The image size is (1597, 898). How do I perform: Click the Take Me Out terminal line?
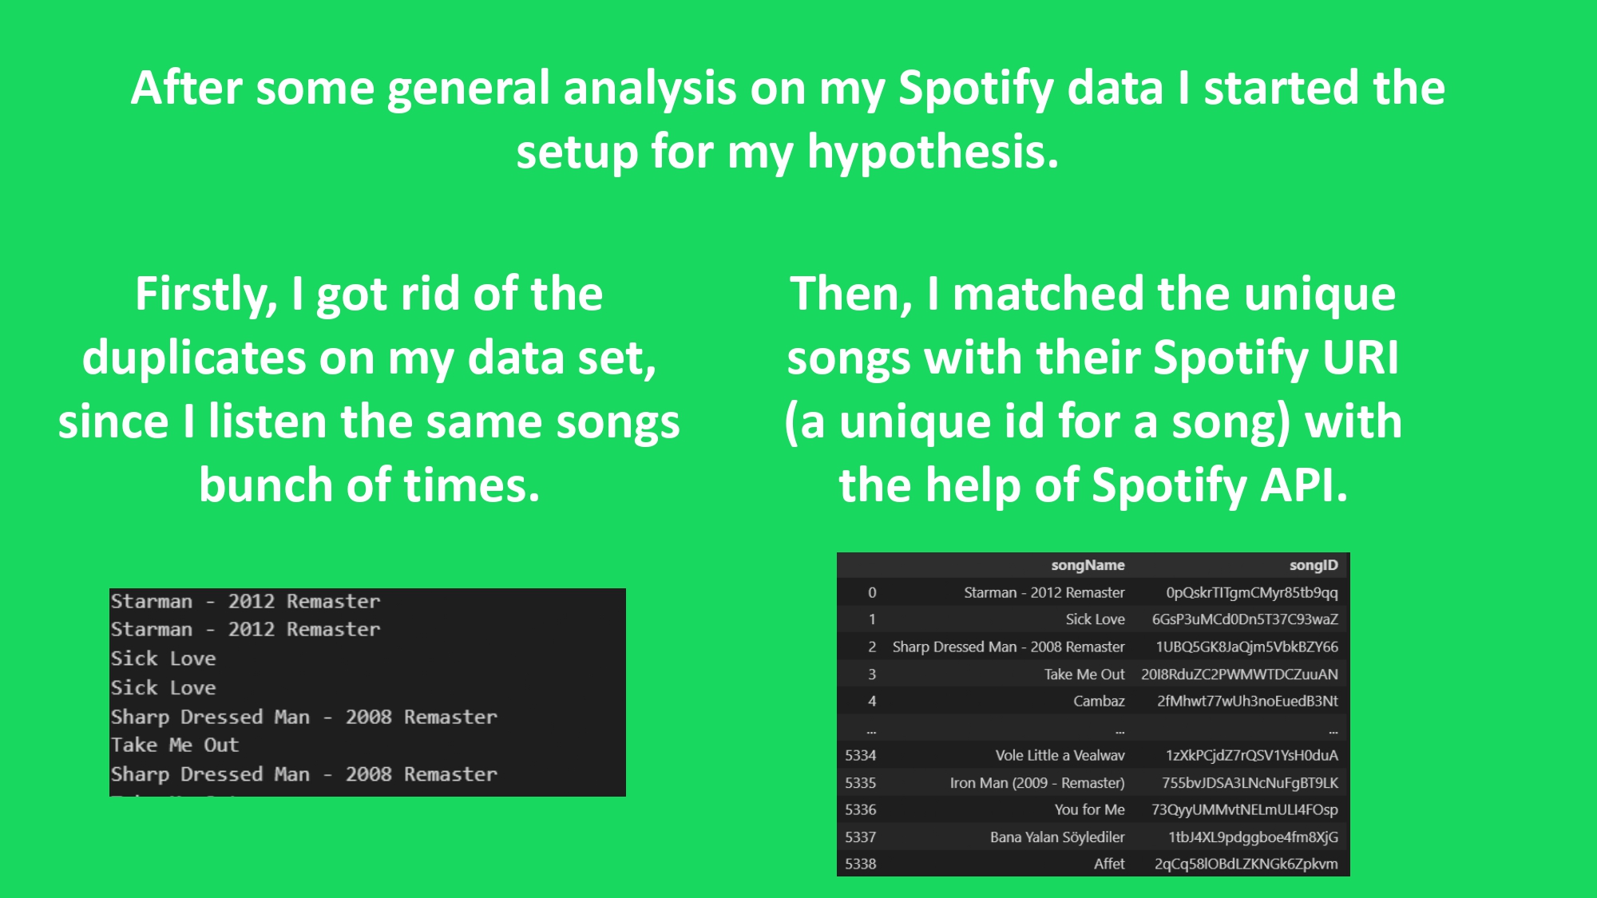click(x=175, y=745)
